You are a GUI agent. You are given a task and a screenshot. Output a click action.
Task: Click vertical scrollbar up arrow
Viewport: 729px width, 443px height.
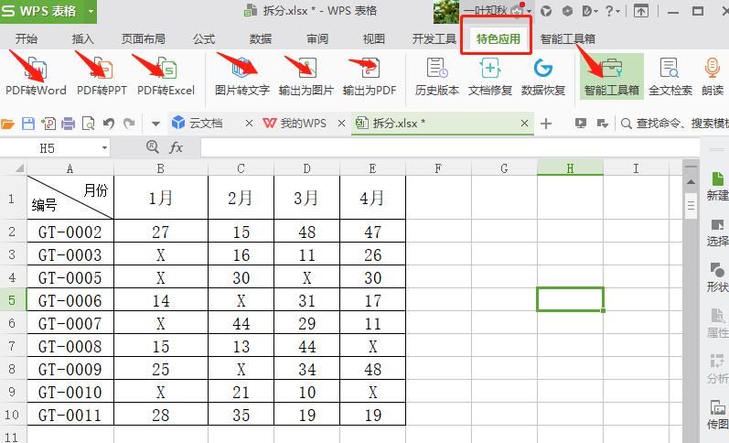pos(691,181)
